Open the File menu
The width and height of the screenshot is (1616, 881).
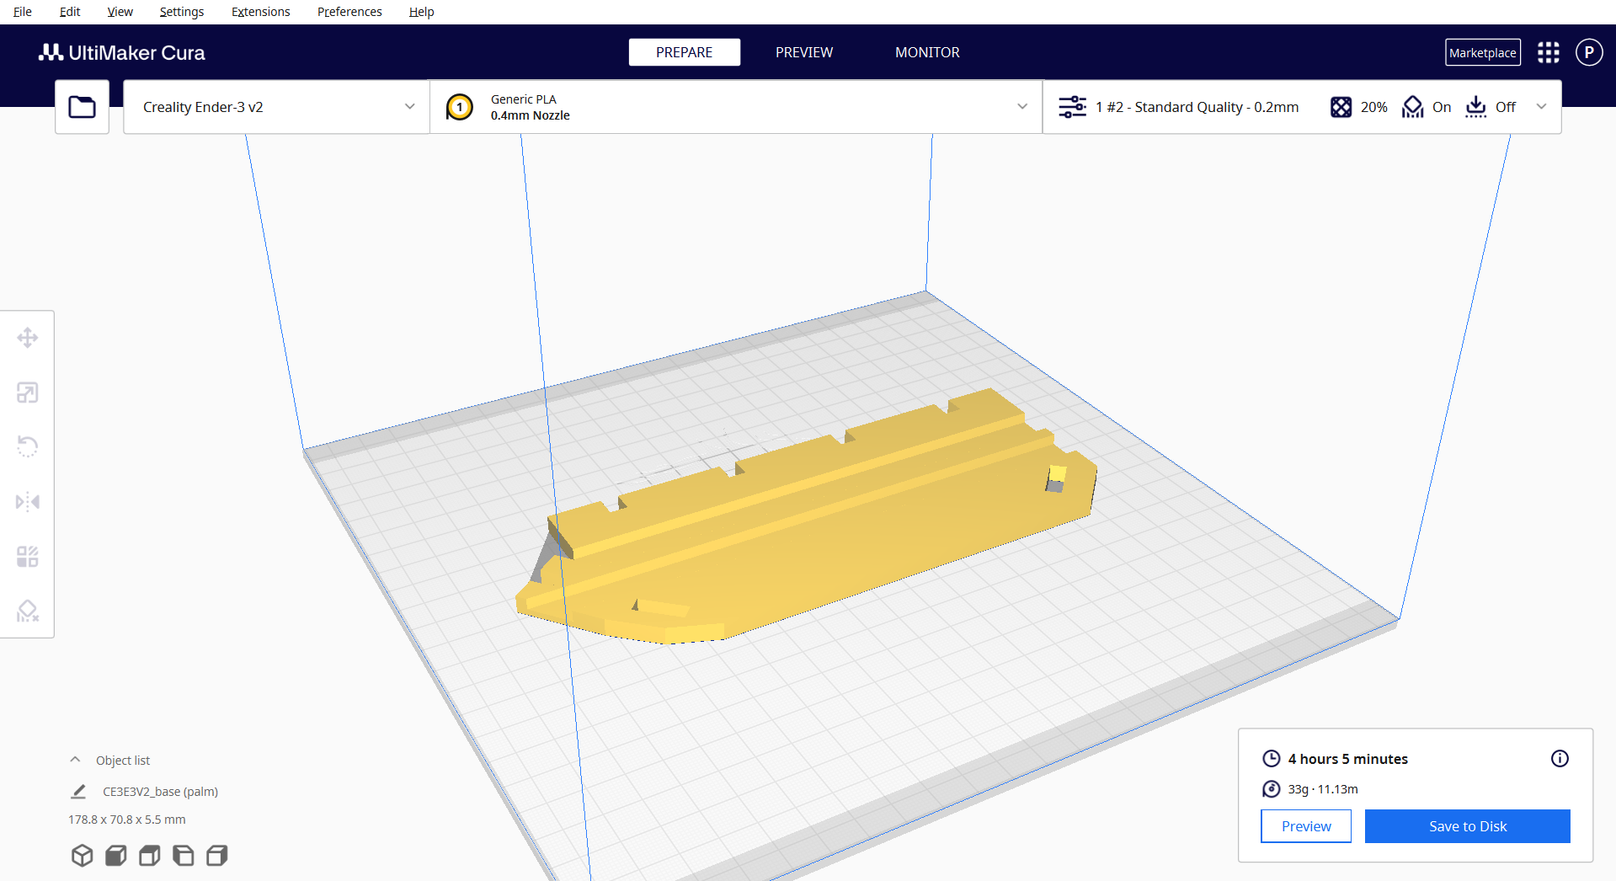point(23,12)
